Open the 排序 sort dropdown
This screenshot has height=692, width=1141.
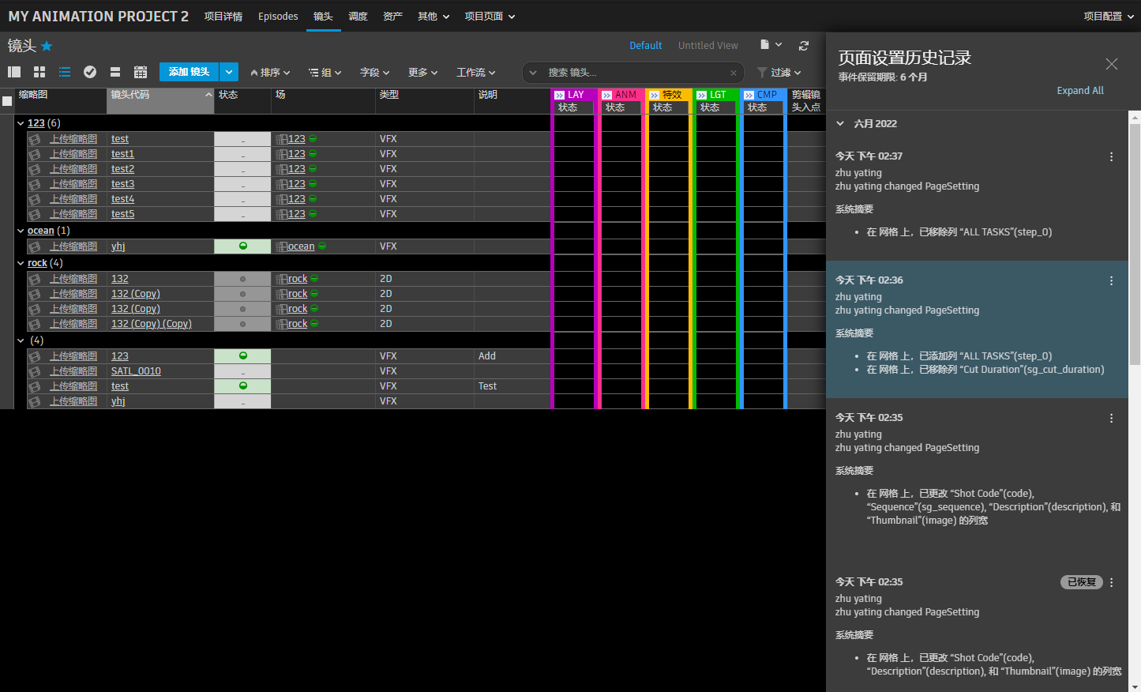tap(270, 72)
